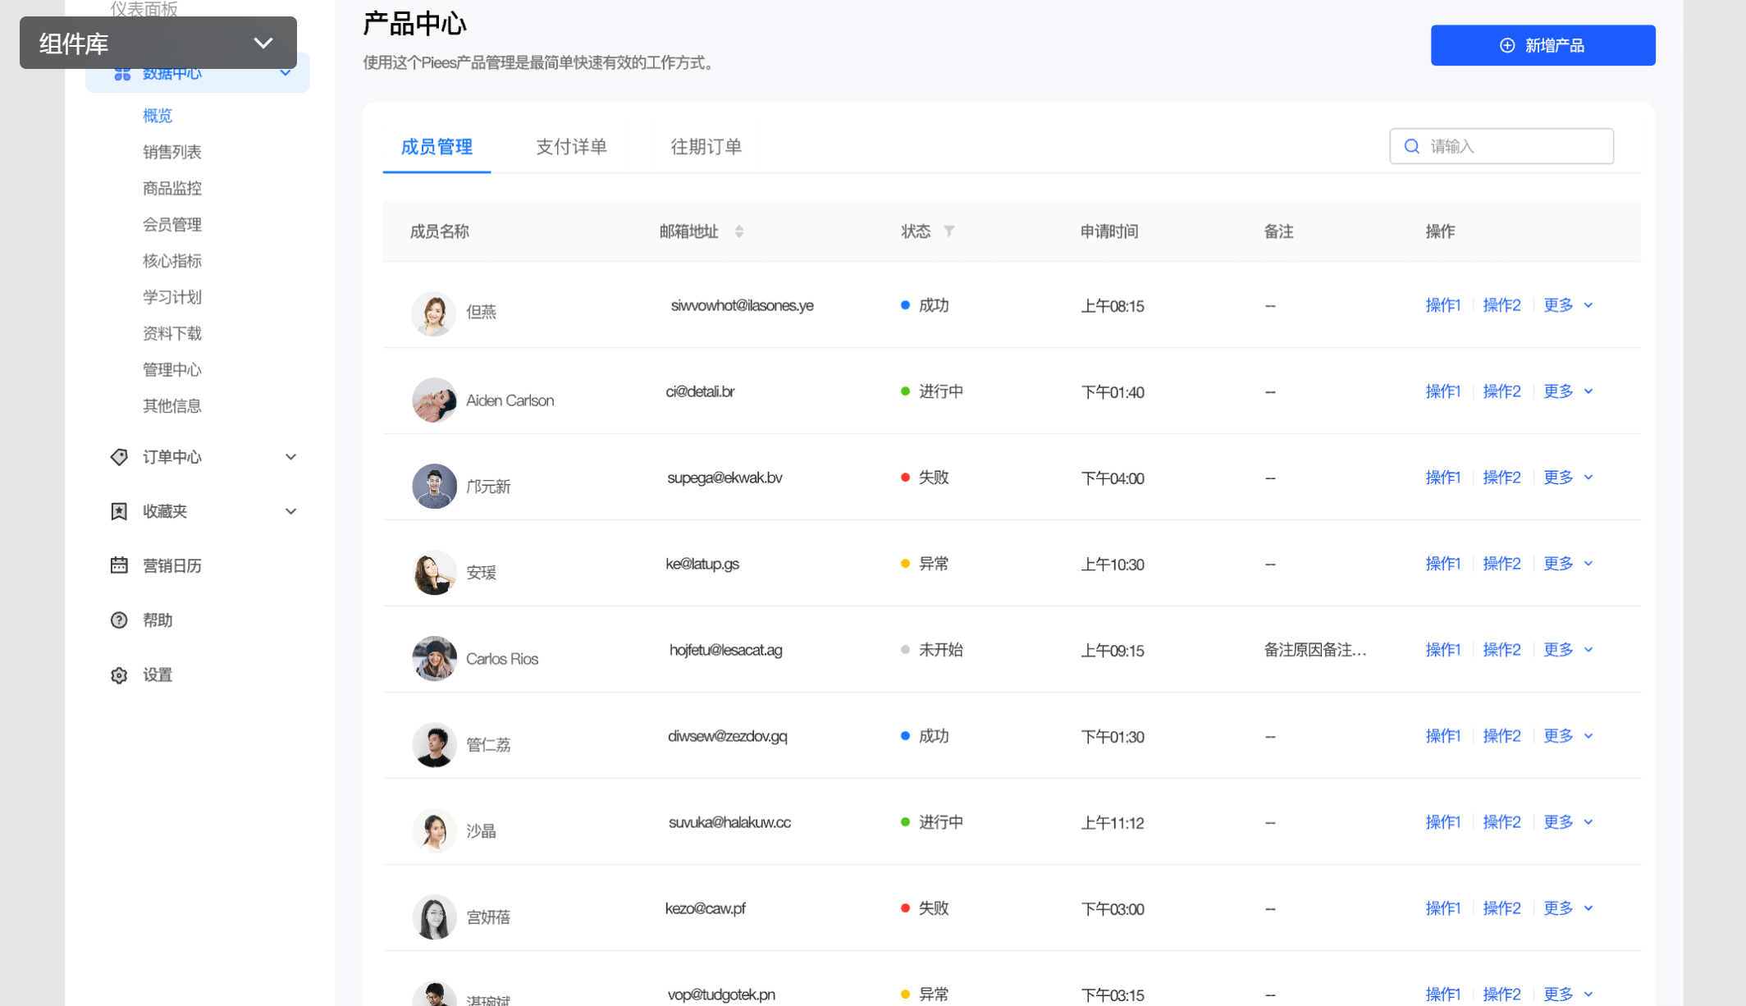Expand the 订单中心 chevron
The width and height of the screenshot is (1746, 1006).
pyautogui.click(x=290, y=457)
